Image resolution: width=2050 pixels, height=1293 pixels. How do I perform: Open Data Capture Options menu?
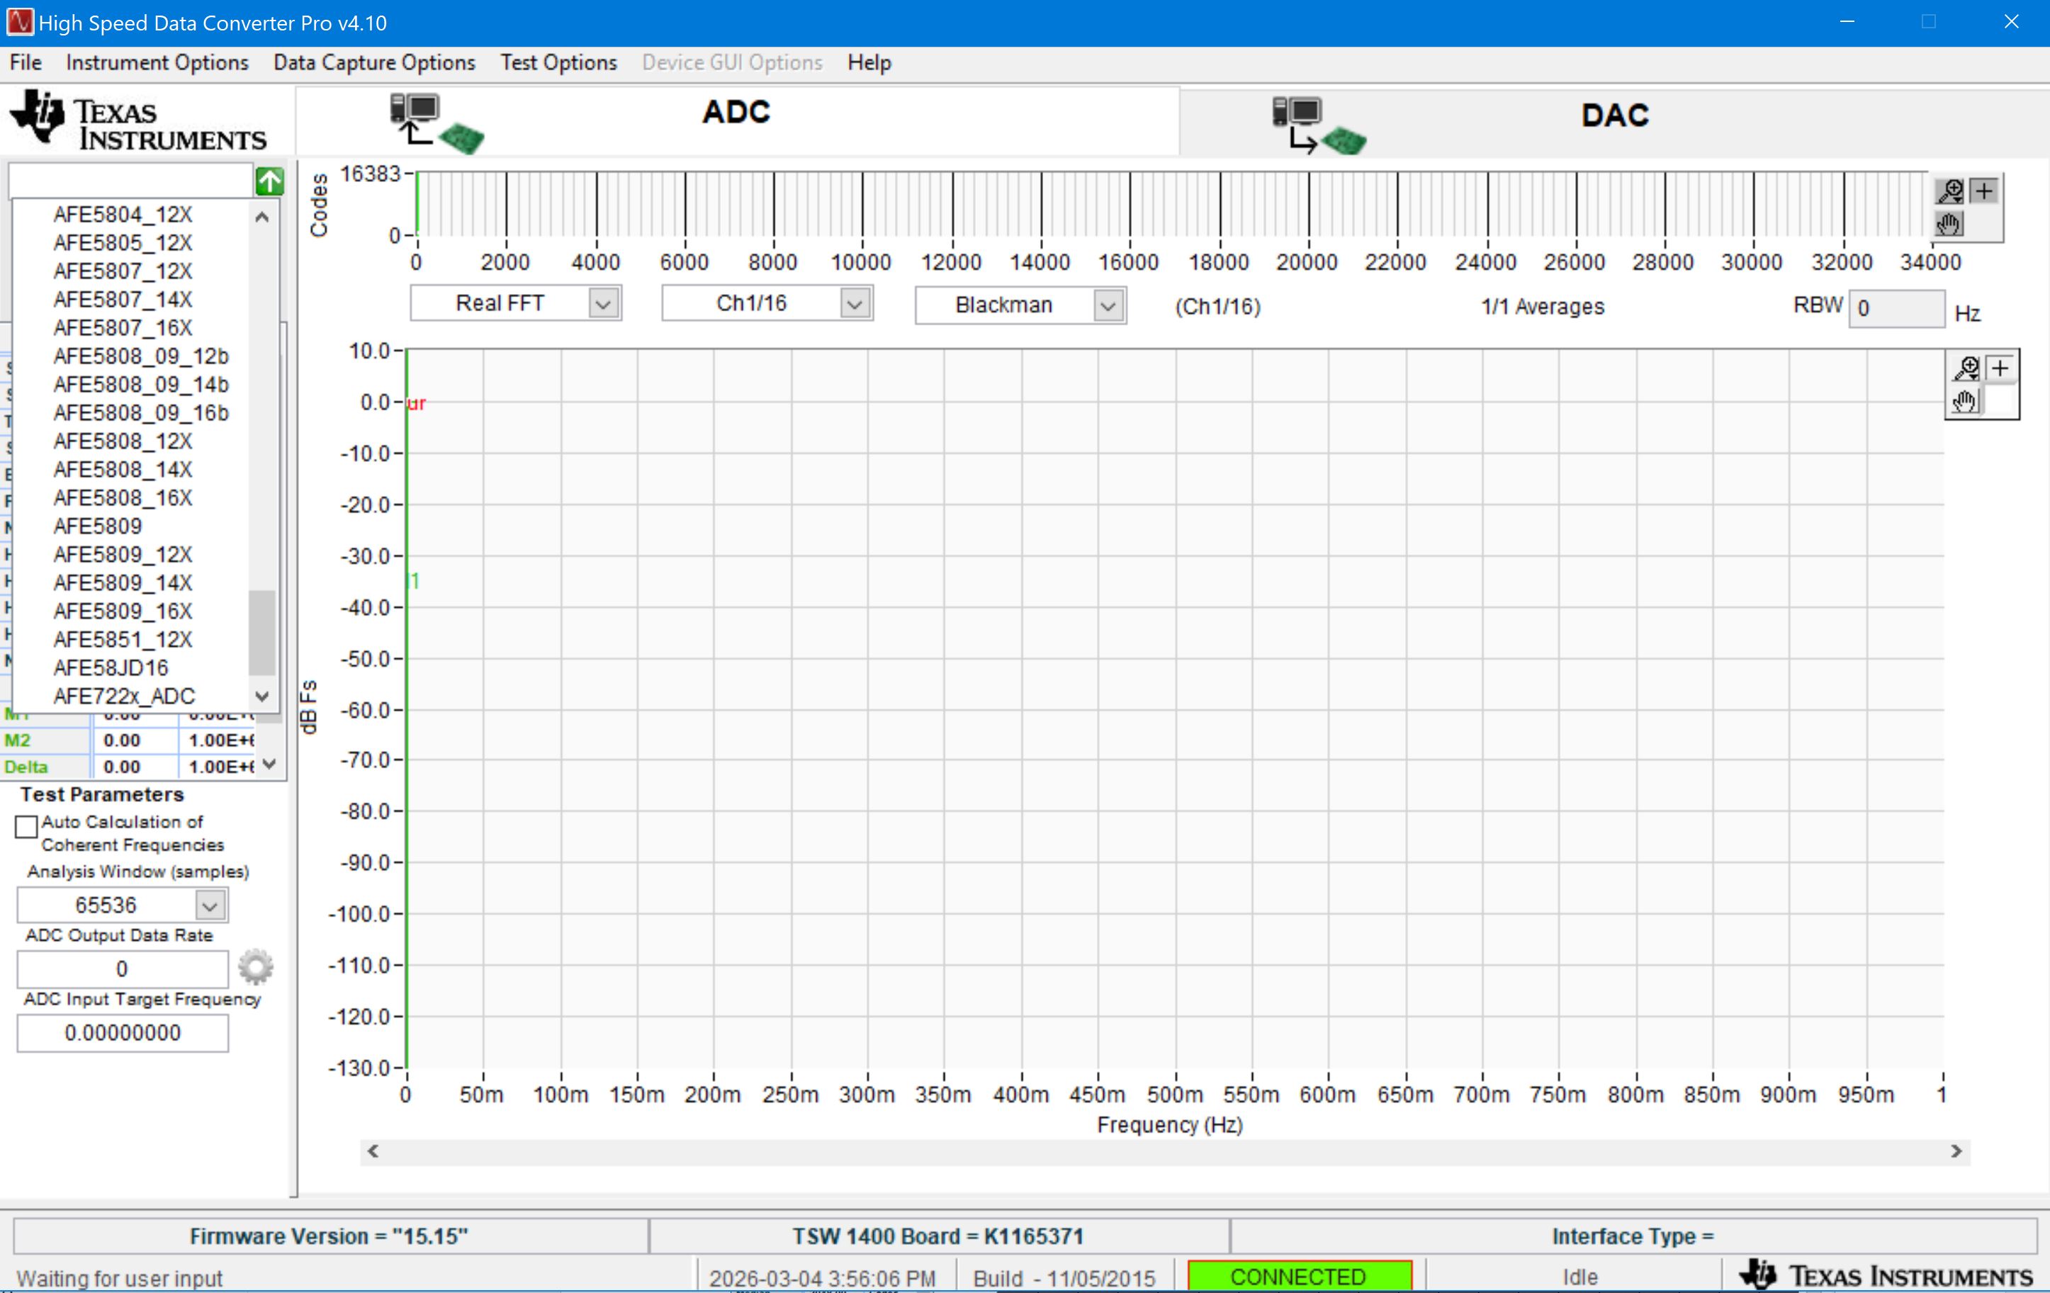click(375, 62)
